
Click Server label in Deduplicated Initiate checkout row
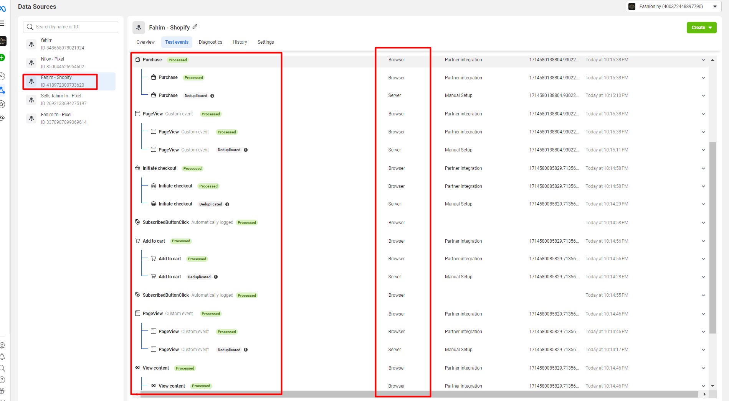pos(394,204)
